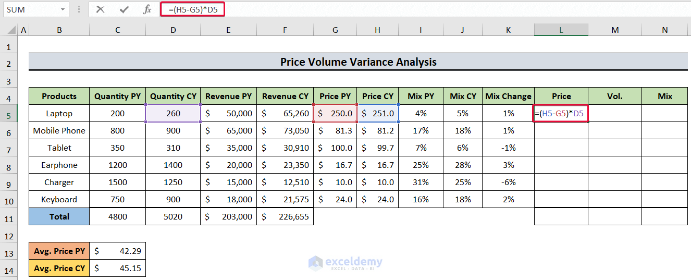Click the Revenue CY total $226,655 cell

(x=285, y=216)
